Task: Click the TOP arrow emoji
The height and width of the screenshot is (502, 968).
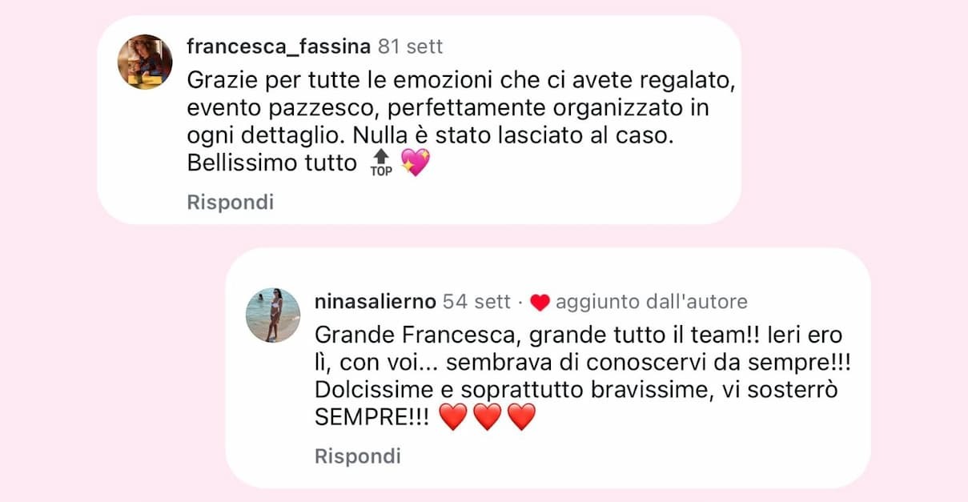Action: [381, 163]
